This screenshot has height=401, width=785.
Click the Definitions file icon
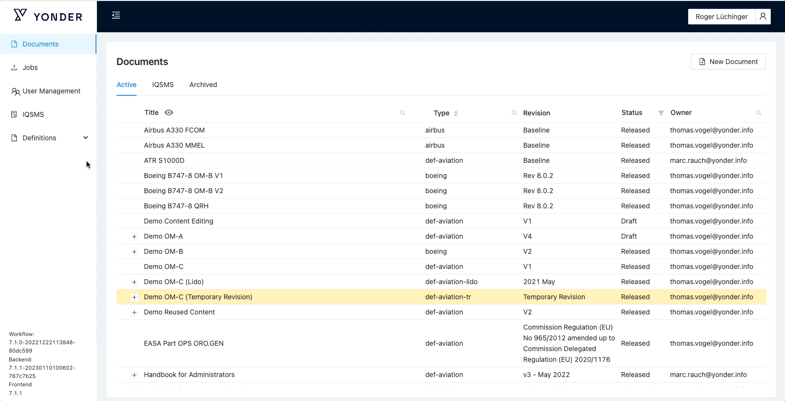(14, 138)
